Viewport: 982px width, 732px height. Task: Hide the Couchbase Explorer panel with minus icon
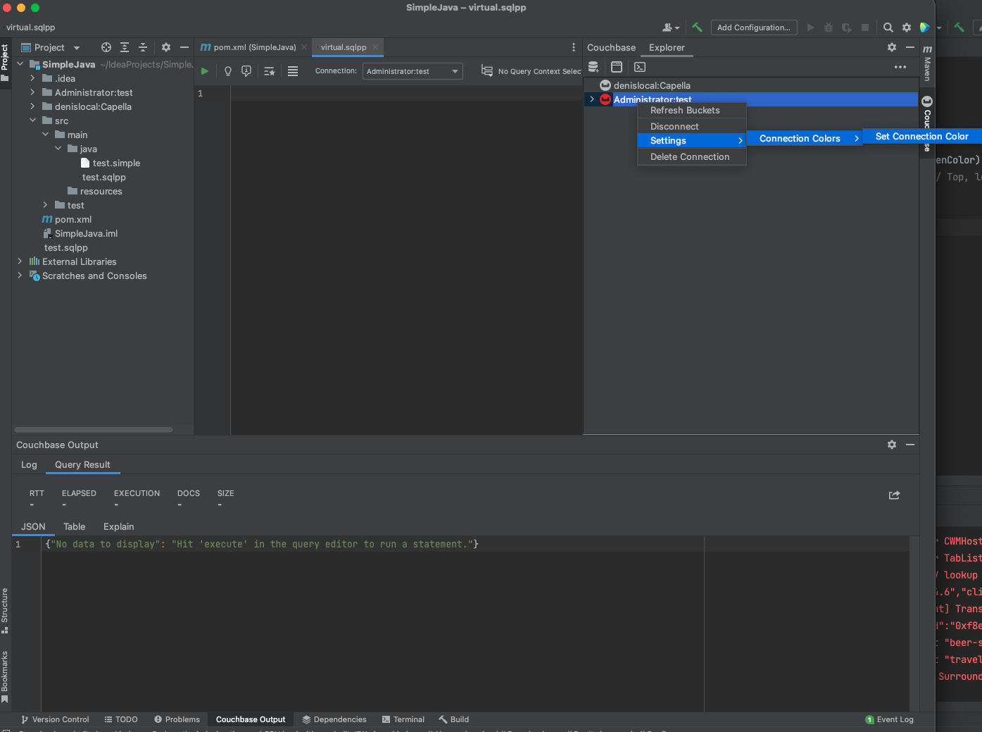click(x=910, y=47)
